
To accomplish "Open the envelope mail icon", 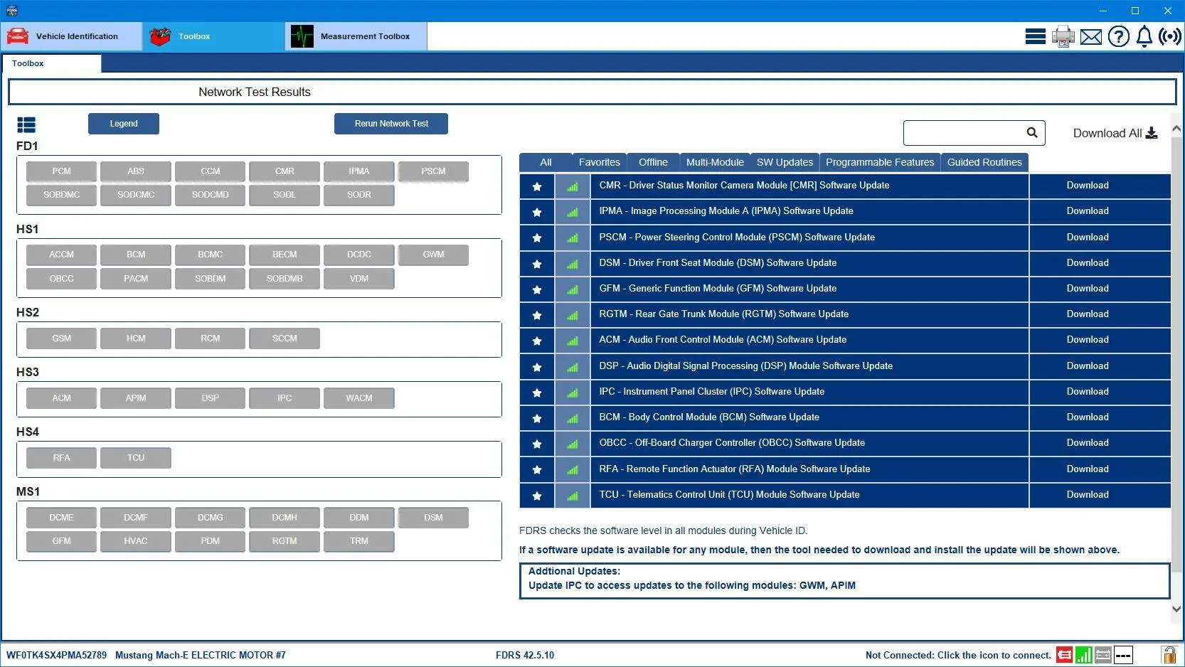I will pos(1090,36).
